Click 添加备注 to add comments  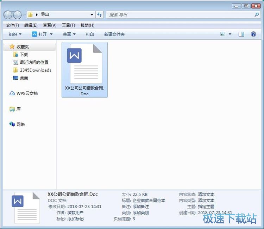[140, 206]
